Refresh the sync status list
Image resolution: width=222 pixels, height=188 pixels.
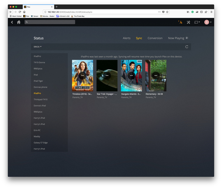coord(187,47)
